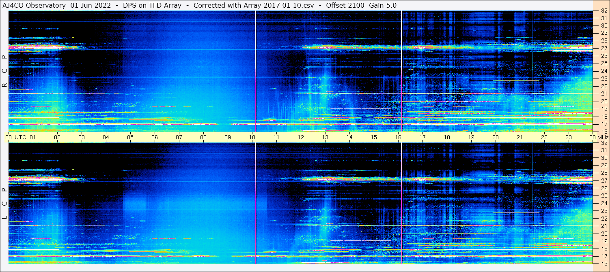Viewport: 610px width, 272px height.
Task: Click the 30 MHz tick label in RCP panel
Action: click(x=604, y=26)
